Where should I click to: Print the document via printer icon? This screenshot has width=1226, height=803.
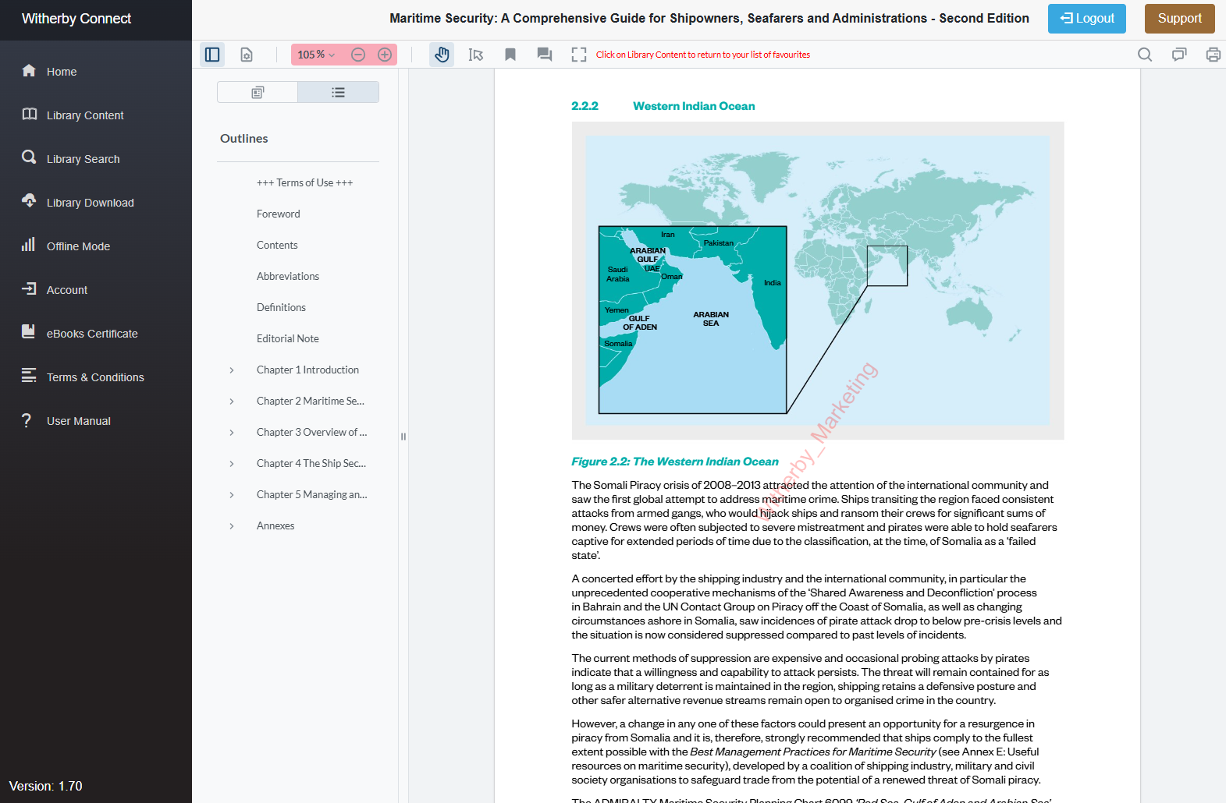(1214, 55)
